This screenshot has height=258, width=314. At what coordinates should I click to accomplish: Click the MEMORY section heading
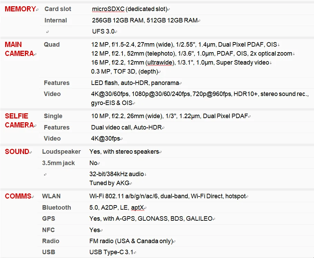[20, 9]
